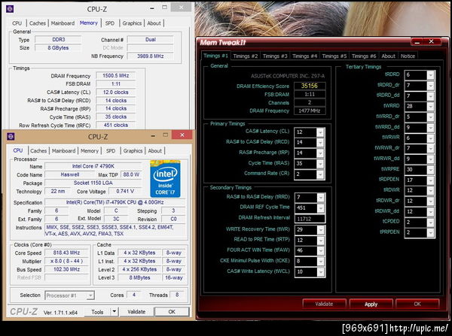Select CPU tab in upper CPU-Z window

[17, 23]
